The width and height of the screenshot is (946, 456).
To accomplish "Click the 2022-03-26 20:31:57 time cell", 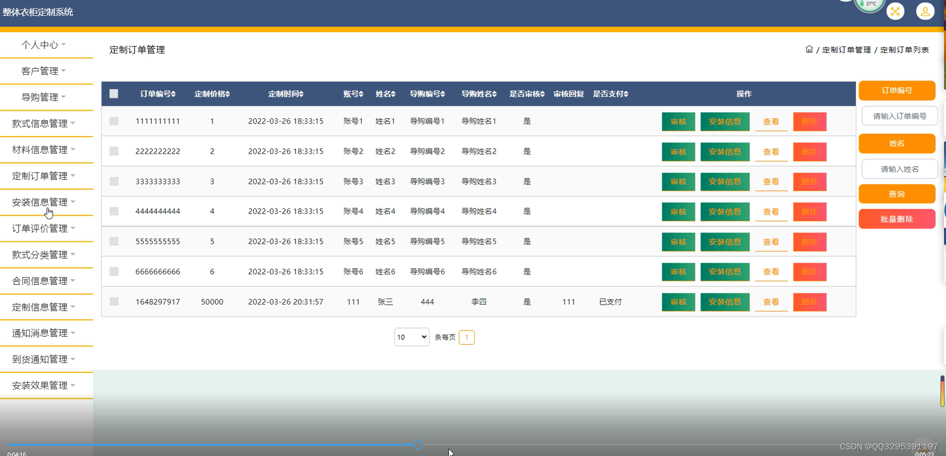I will [x=286, y=302].
